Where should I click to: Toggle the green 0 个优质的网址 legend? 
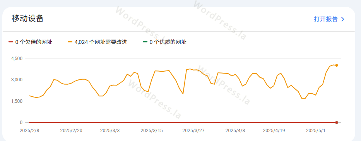(x=164, y=42)
